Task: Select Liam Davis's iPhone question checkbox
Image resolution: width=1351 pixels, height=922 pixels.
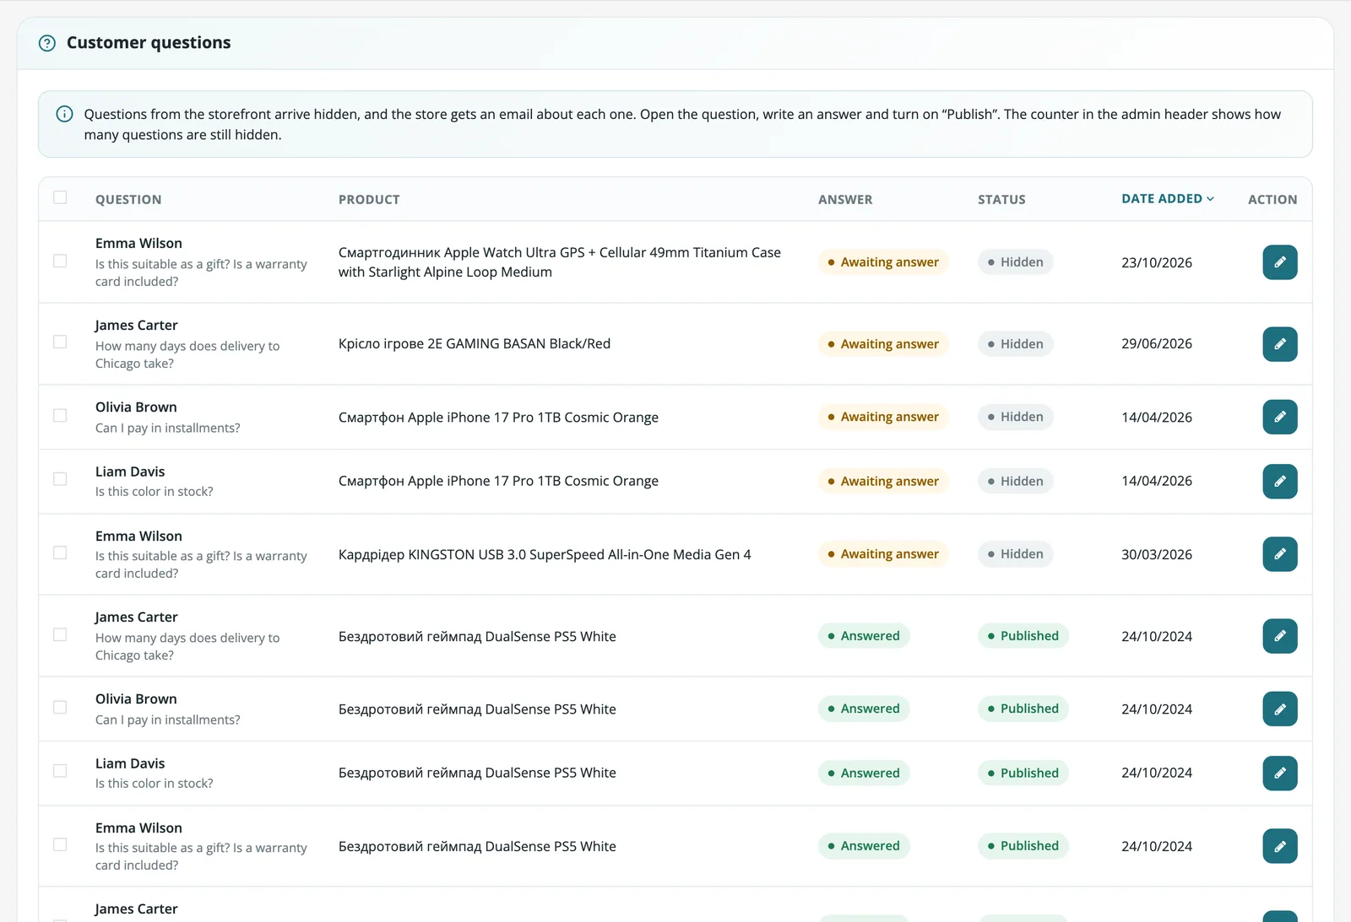Action: click(60, 479)
